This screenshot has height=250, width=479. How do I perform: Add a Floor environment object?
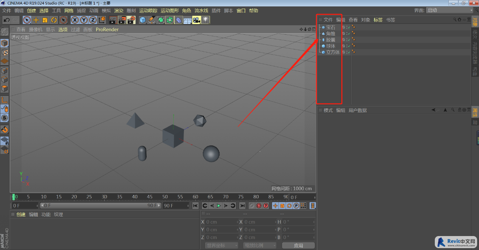click(187, 20)
